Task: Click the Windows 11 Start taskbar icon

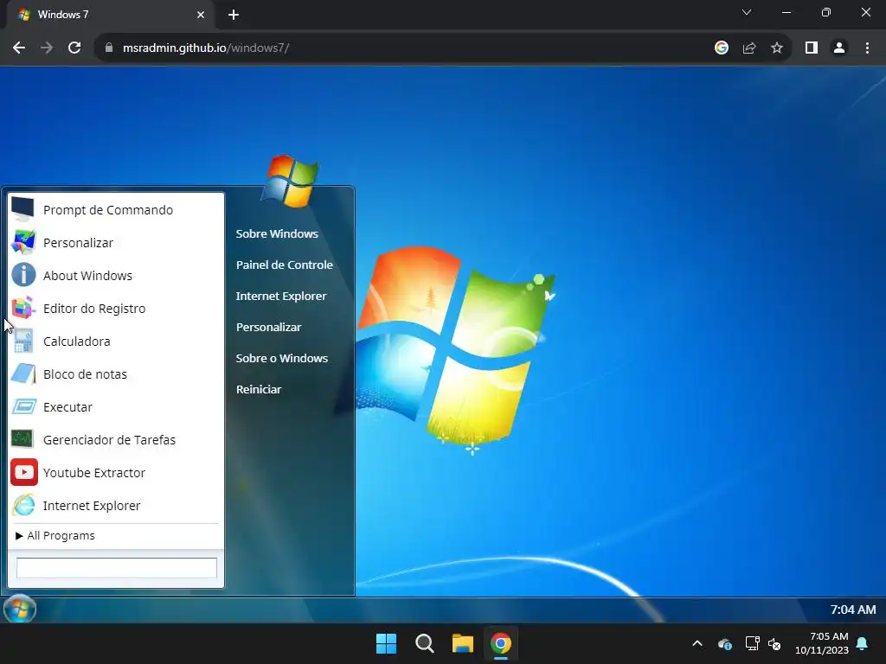Action: click(387, 643)
